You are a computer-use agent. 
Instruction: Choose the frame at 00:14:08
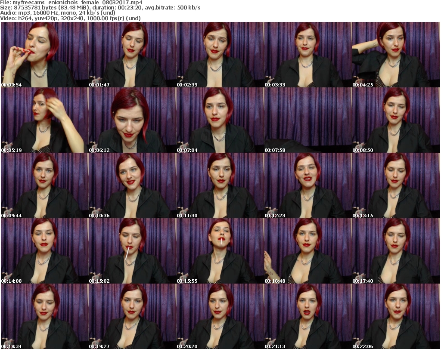point(44,251)
